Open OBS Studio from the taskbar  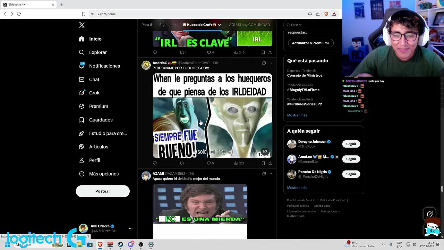[141, 244]
